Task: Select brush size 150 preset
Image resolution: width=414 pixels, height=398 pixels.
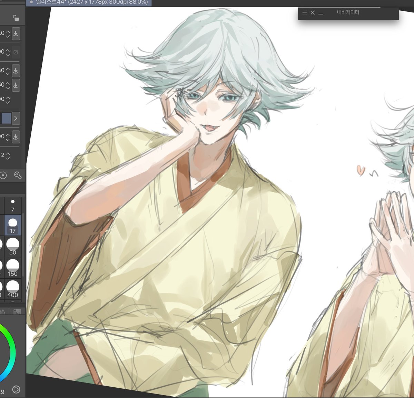Action: [13, 268]
